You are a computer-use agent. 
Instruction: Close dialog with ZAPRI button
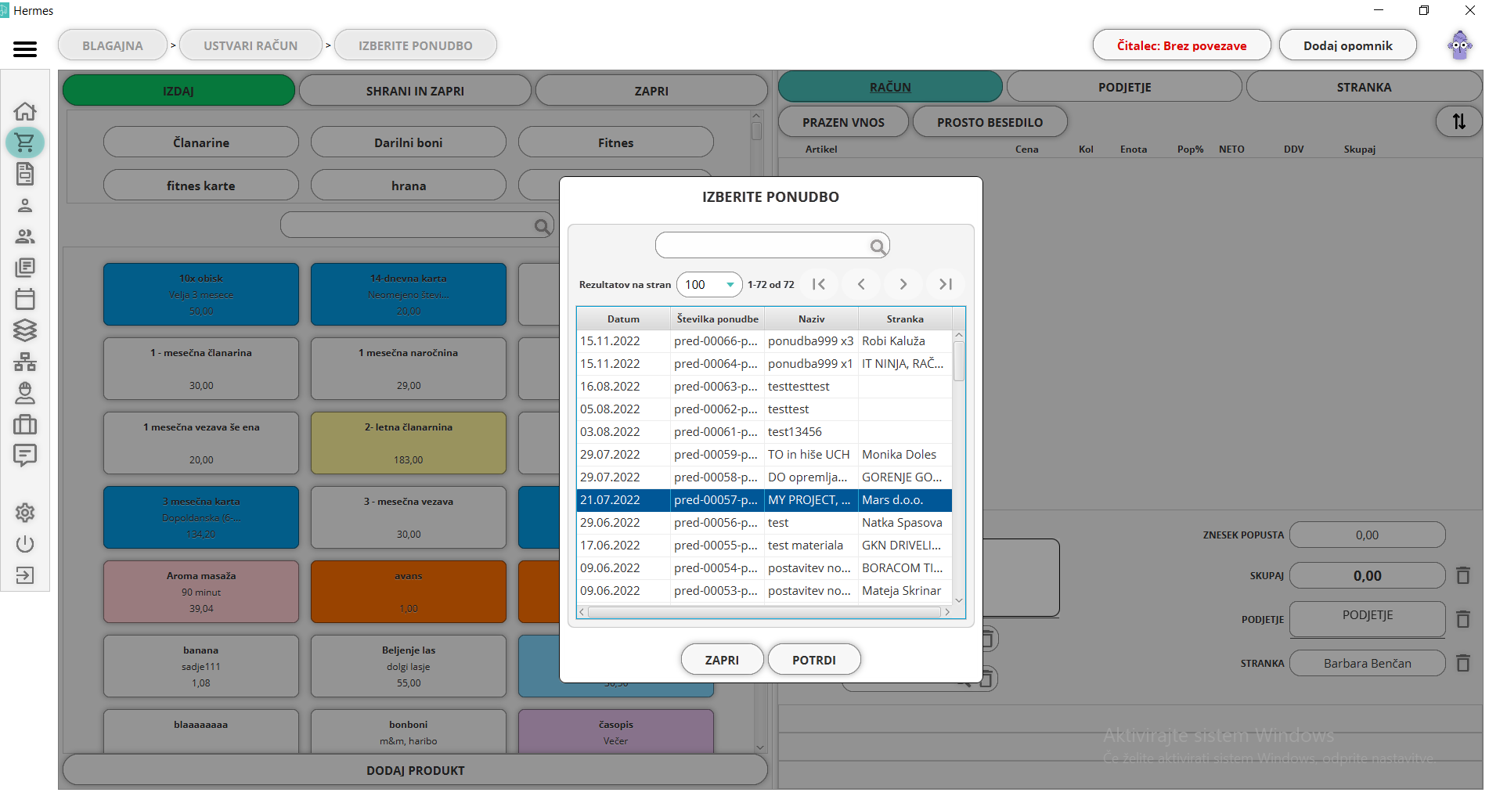tap(722, 660)
